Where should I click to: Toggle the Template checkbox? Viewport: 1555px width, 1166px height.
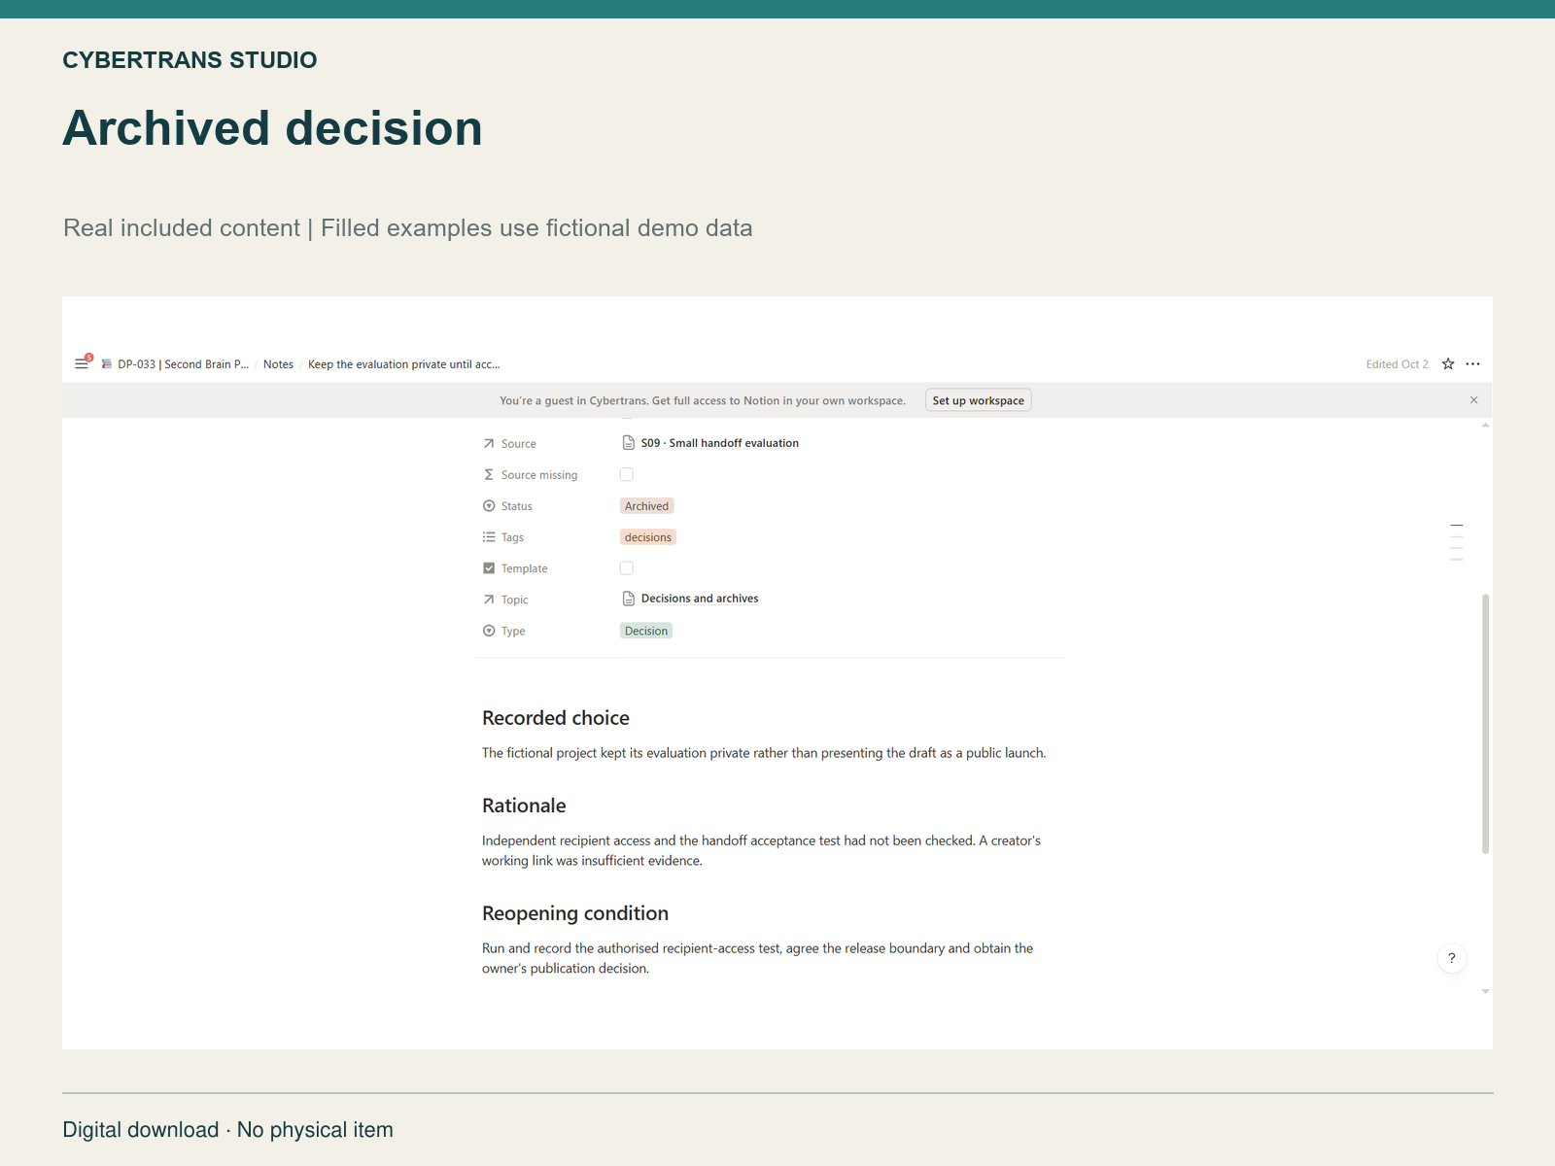click(x=627, y=568)
